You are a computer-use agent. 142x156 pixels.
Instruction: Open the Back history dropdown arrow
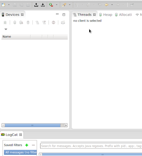[x=112, y=5]
